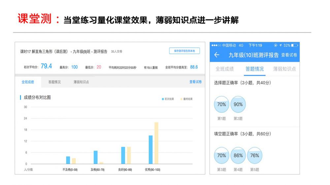
Task: Tap the location arrow icon in status bar
Action: coord(280,45)
